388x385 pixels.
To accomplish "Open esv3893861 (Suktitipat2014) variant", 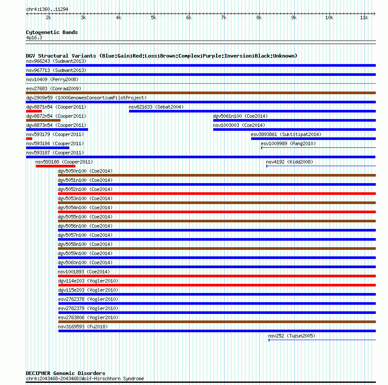I will tap(286, 134).
